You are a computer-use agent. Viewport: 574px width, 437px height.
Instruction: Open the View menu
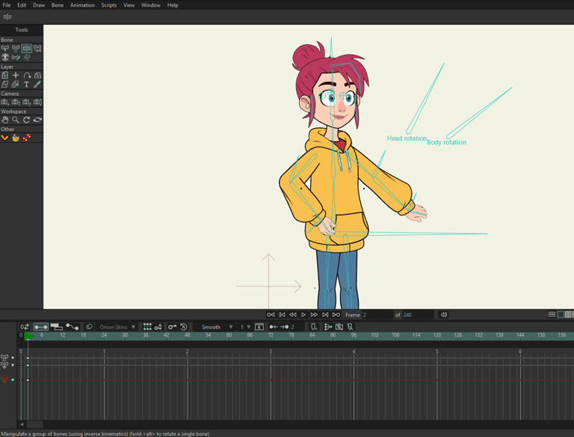(x=129, y=5)
